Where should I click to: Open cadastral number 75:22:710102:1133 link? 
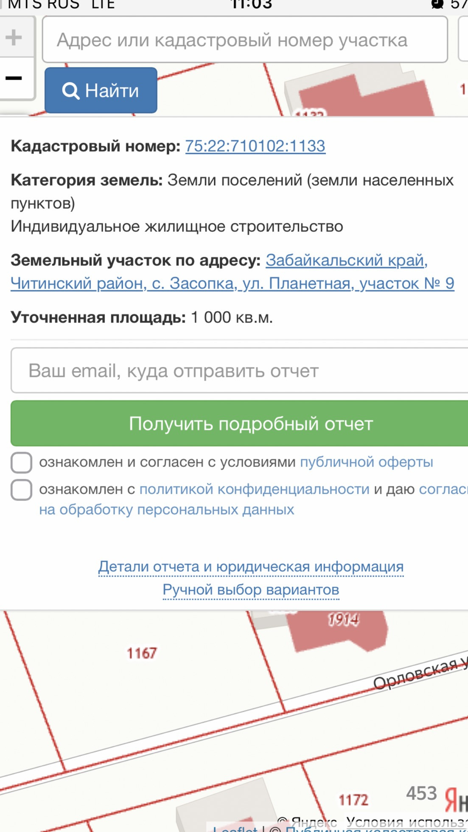click(255, 146)
